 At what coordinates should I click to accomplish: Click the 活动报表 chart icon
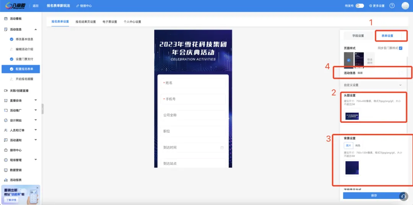(x=6, y=180)
